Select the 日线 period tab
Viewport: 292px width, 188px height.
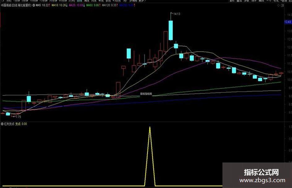coord(79,1)
